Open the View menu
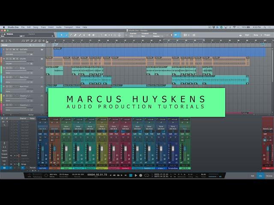This screenshot has height=205, width=274. (78, 27)
